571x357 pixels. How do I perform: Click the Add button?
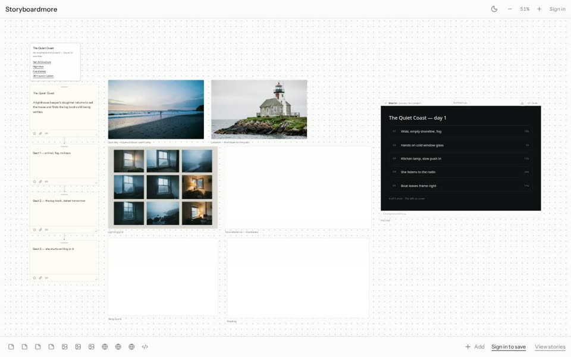pos(475,347)
